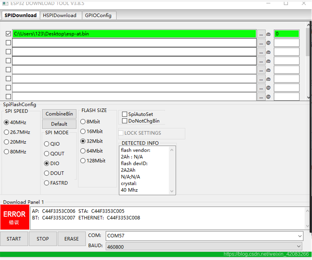Select DOUT SPI mode
The height and width of the screenshot is (260, 312).
point(54,173)
